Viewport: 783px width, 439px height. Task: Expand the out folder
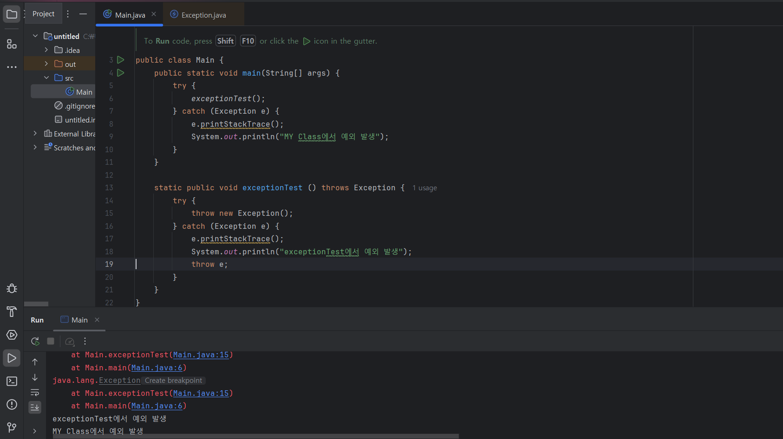46,64
